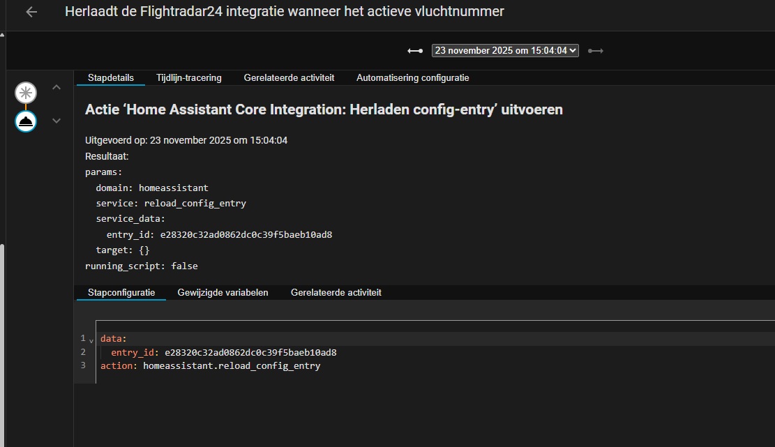Image resolution: width=775 pixels, height=447 pixels.
Task: Load the older trace with left arrow
Action: (415, 50)
